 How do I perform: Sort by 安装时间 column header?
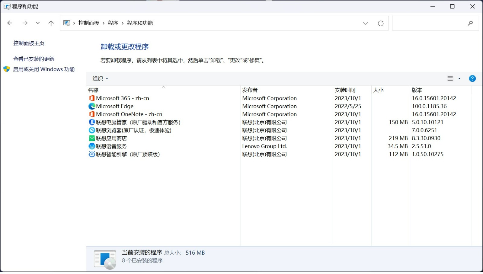345,90
